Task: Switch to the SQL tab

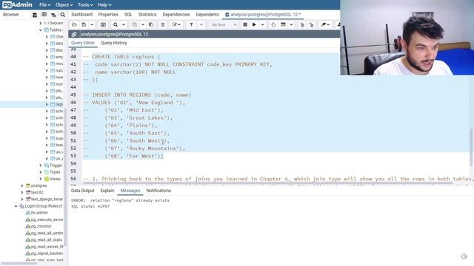Action: tap(128, 15)
